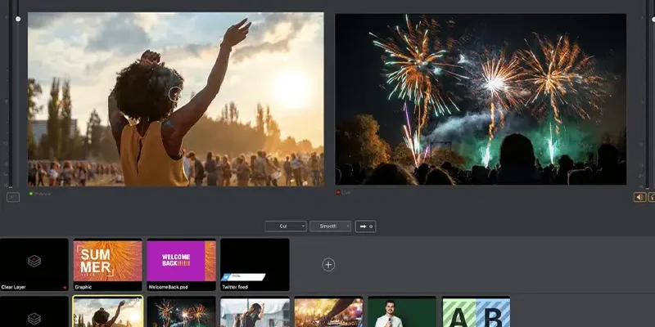Select the A B striped shot

click(x=476, y=312)
